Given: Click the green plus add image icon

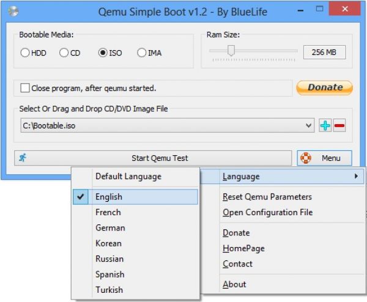Looking at the screenshot, I should coord(325,125).
